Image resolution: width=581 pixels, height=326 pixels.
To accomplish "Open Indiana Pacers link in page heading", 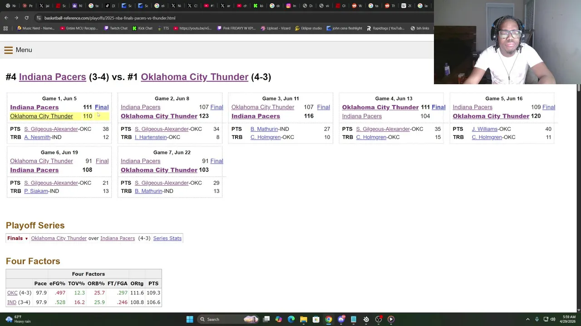I will pyautogui.click(x=52, y=77).
